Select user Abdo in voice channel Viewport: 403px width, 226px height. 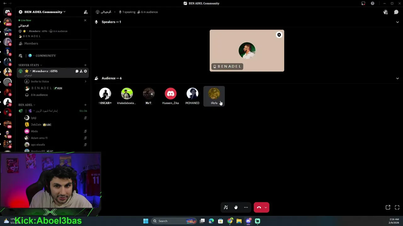(x=55, y=131)
